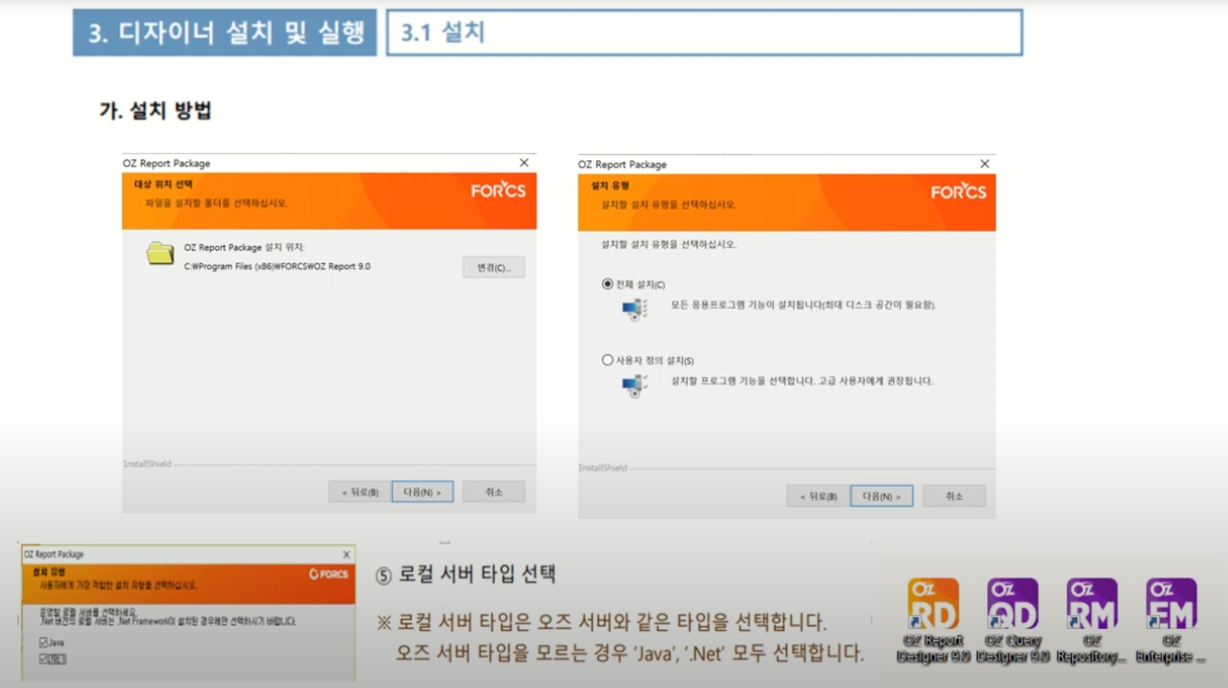Click the '설치할 프로그램 기능을 선택합니다' description

pos(801,380)
